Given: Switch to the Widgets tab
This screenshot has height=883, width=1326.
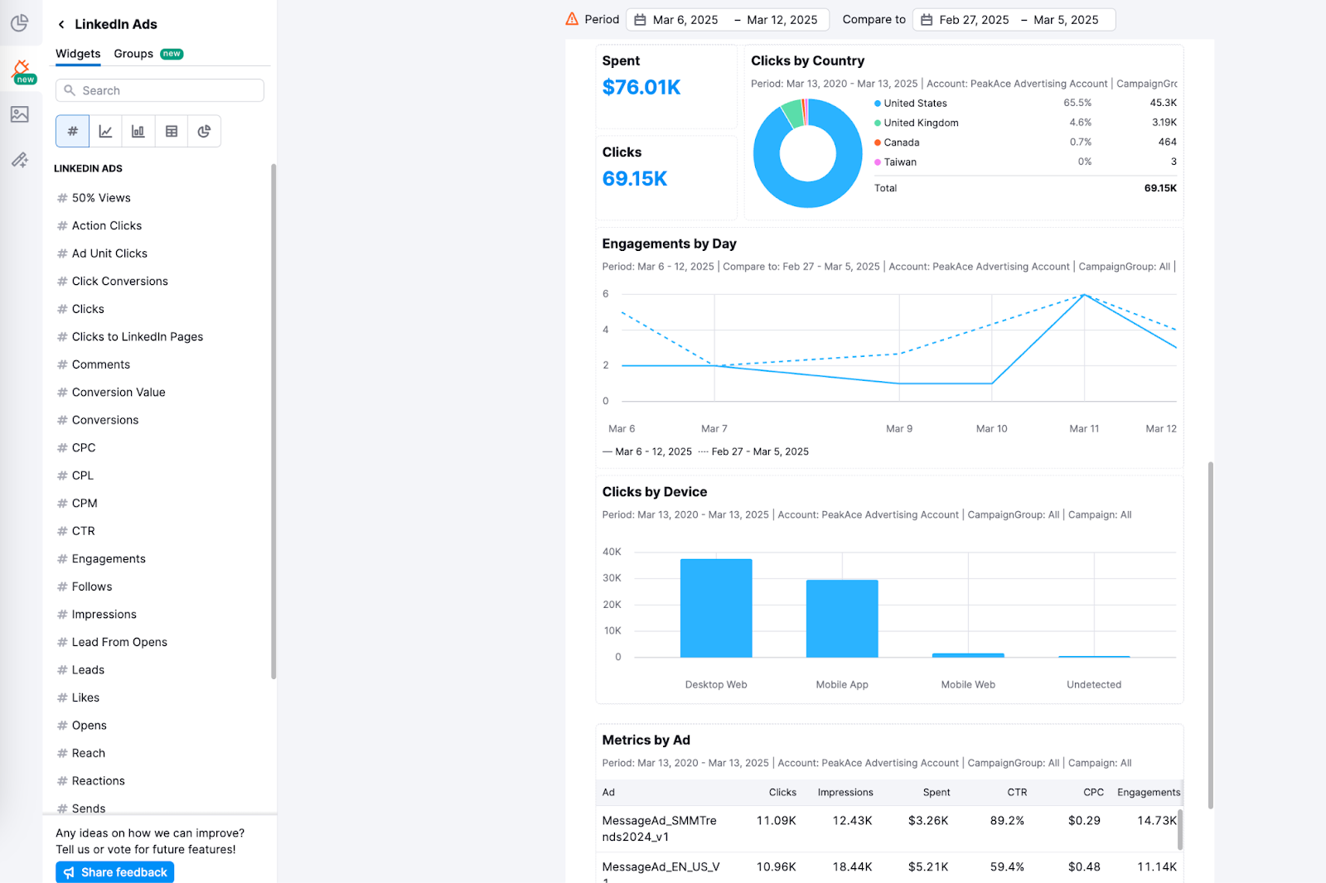Looking at the screenshot, I should [78, 54].
